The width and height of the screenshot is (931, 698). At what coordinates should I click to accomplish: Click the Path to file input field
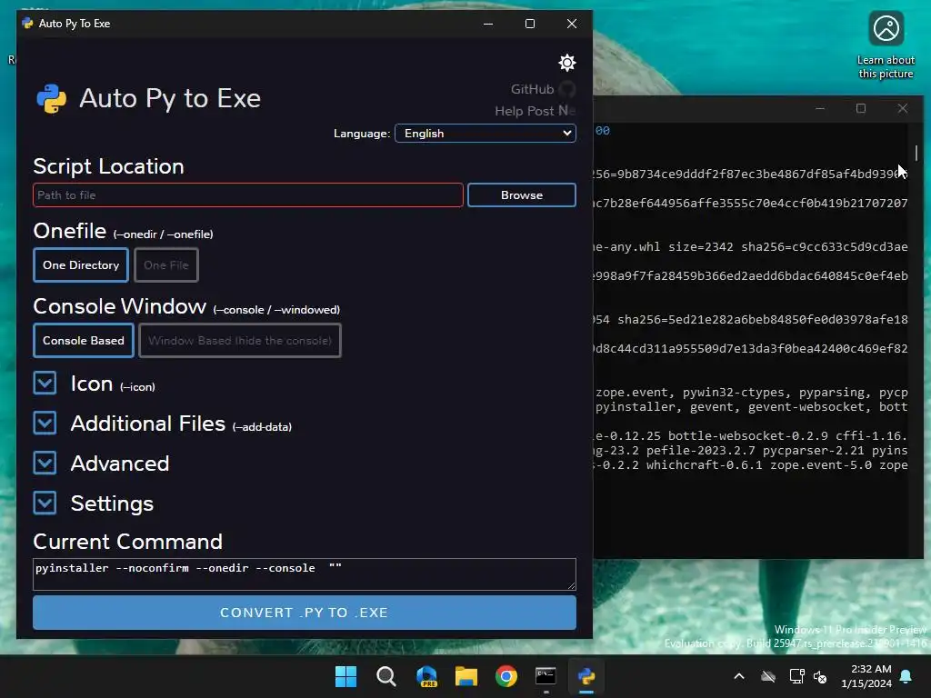[x=248, y=195]
